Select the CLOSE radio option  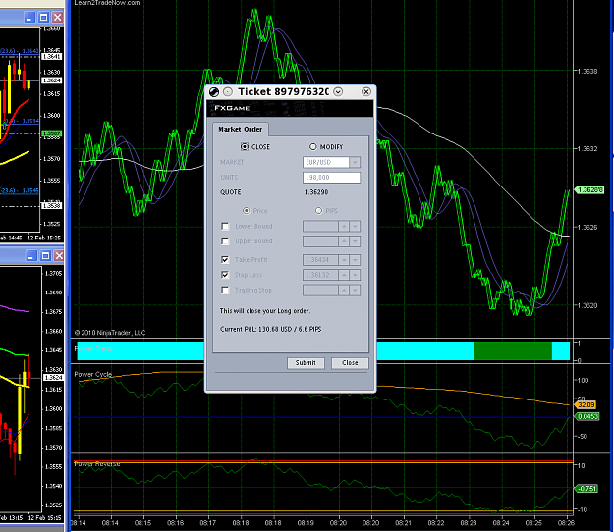pyautogui.click(x=245, y=146)
